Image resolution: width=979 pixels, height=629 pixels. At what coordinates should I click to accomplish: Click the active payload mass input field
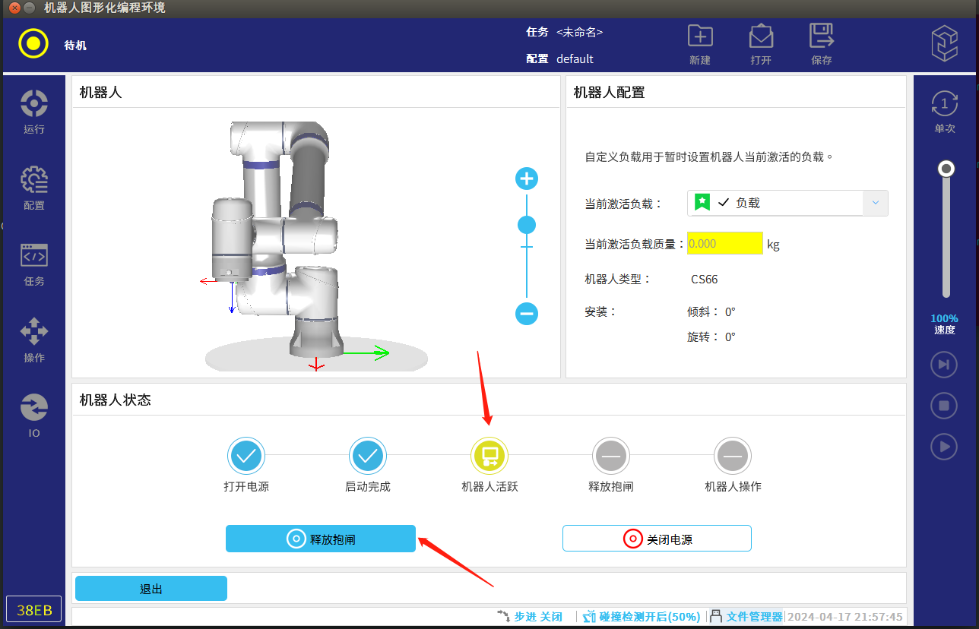click(724, 244)
